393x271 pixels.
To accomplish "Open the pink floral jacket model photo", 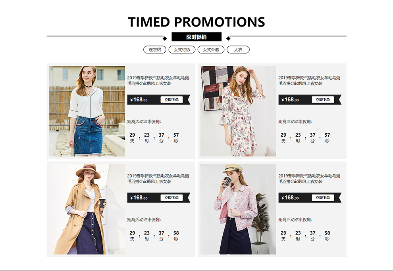I will click(238, 209).
